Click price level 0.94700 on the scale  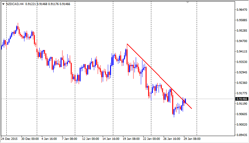(x=242, y=41)
